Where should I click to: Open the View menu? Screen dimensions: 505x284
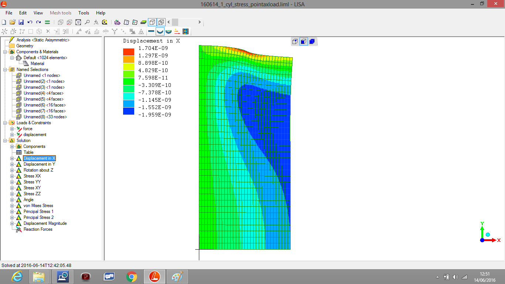pyautogui.click(x=38, y=13)
